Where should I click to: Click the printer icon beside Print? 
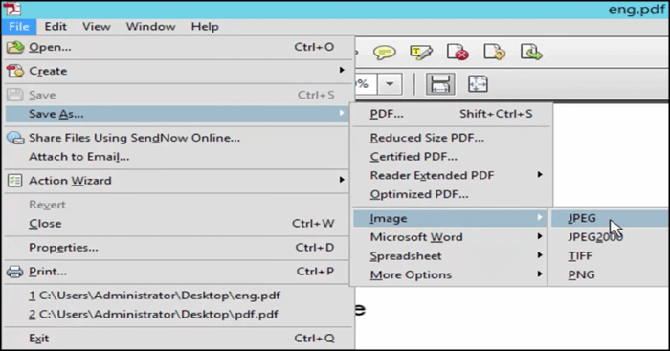point(15,272)
